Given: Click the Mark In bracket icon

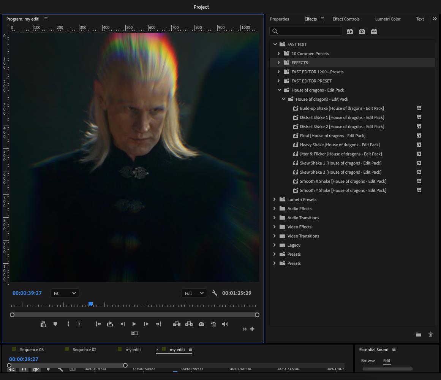Looking at the screenshot, I should click(x=68, y=324).
